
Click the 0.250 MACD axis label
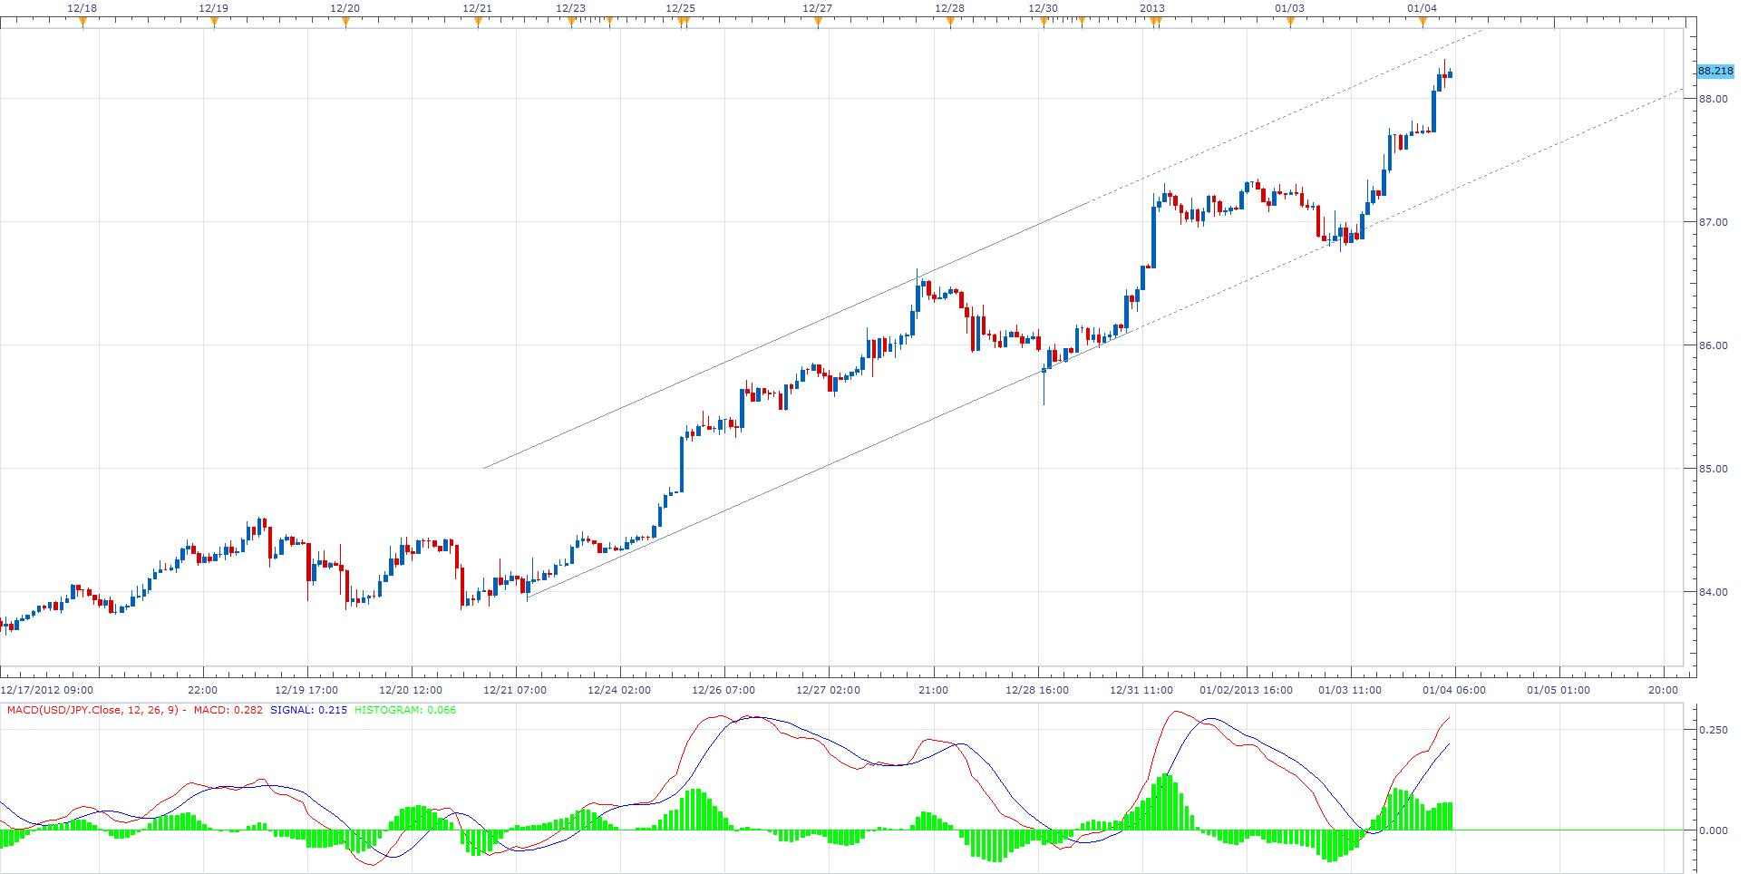click(1714, 730)
